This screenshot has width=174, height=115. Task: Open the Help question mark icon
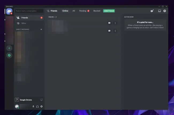click(165, 11)
